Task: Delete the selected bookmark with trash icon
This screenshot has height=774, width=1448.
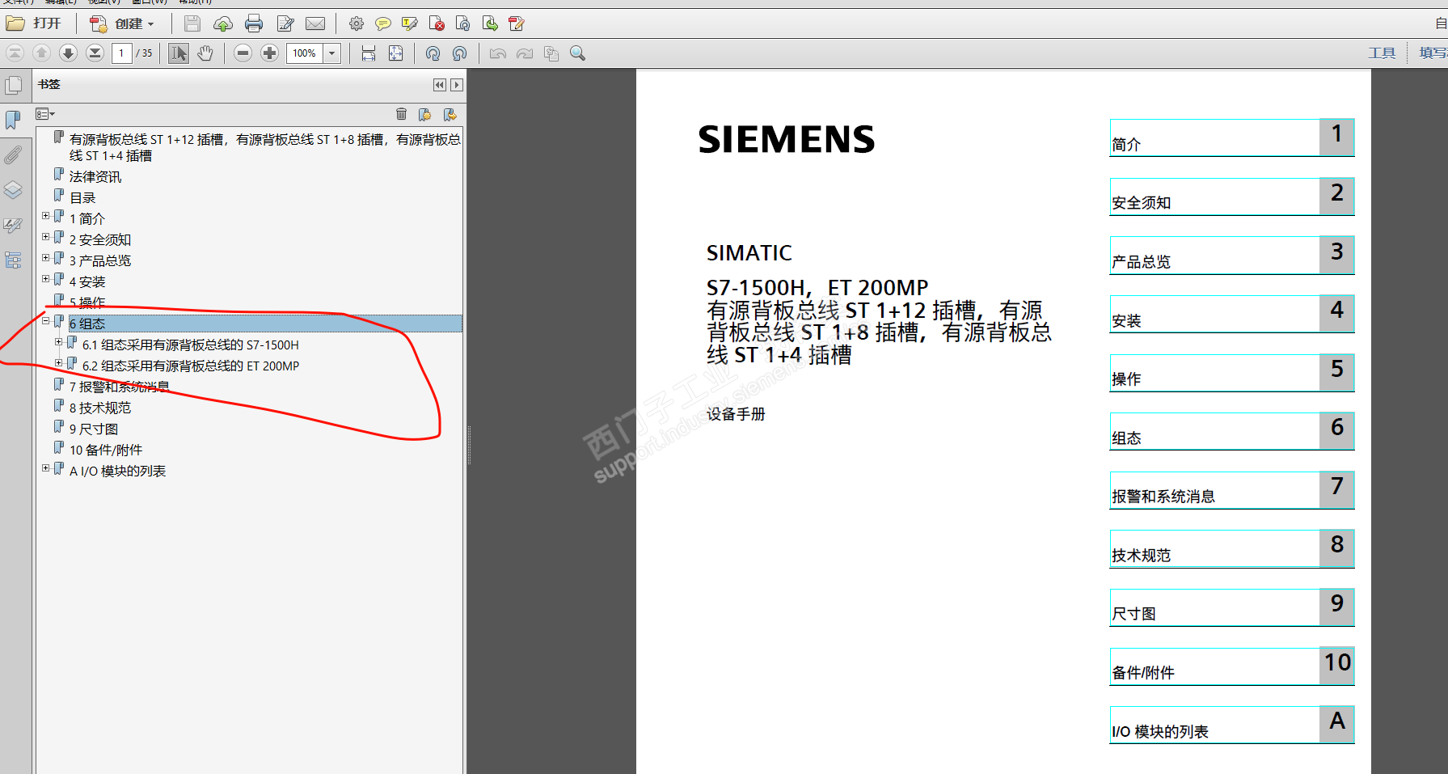Action: 401,114
